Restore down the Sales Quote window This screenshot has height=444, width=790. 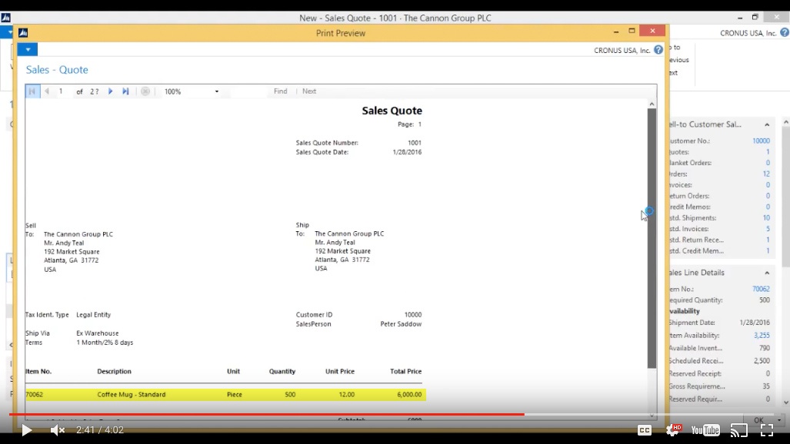(x=755, y=17)
